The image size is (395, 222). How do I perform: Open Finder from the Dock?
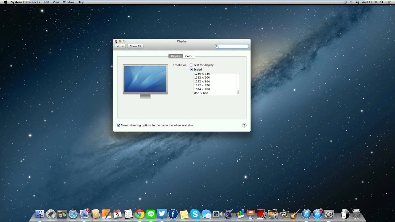coord(40,214)
